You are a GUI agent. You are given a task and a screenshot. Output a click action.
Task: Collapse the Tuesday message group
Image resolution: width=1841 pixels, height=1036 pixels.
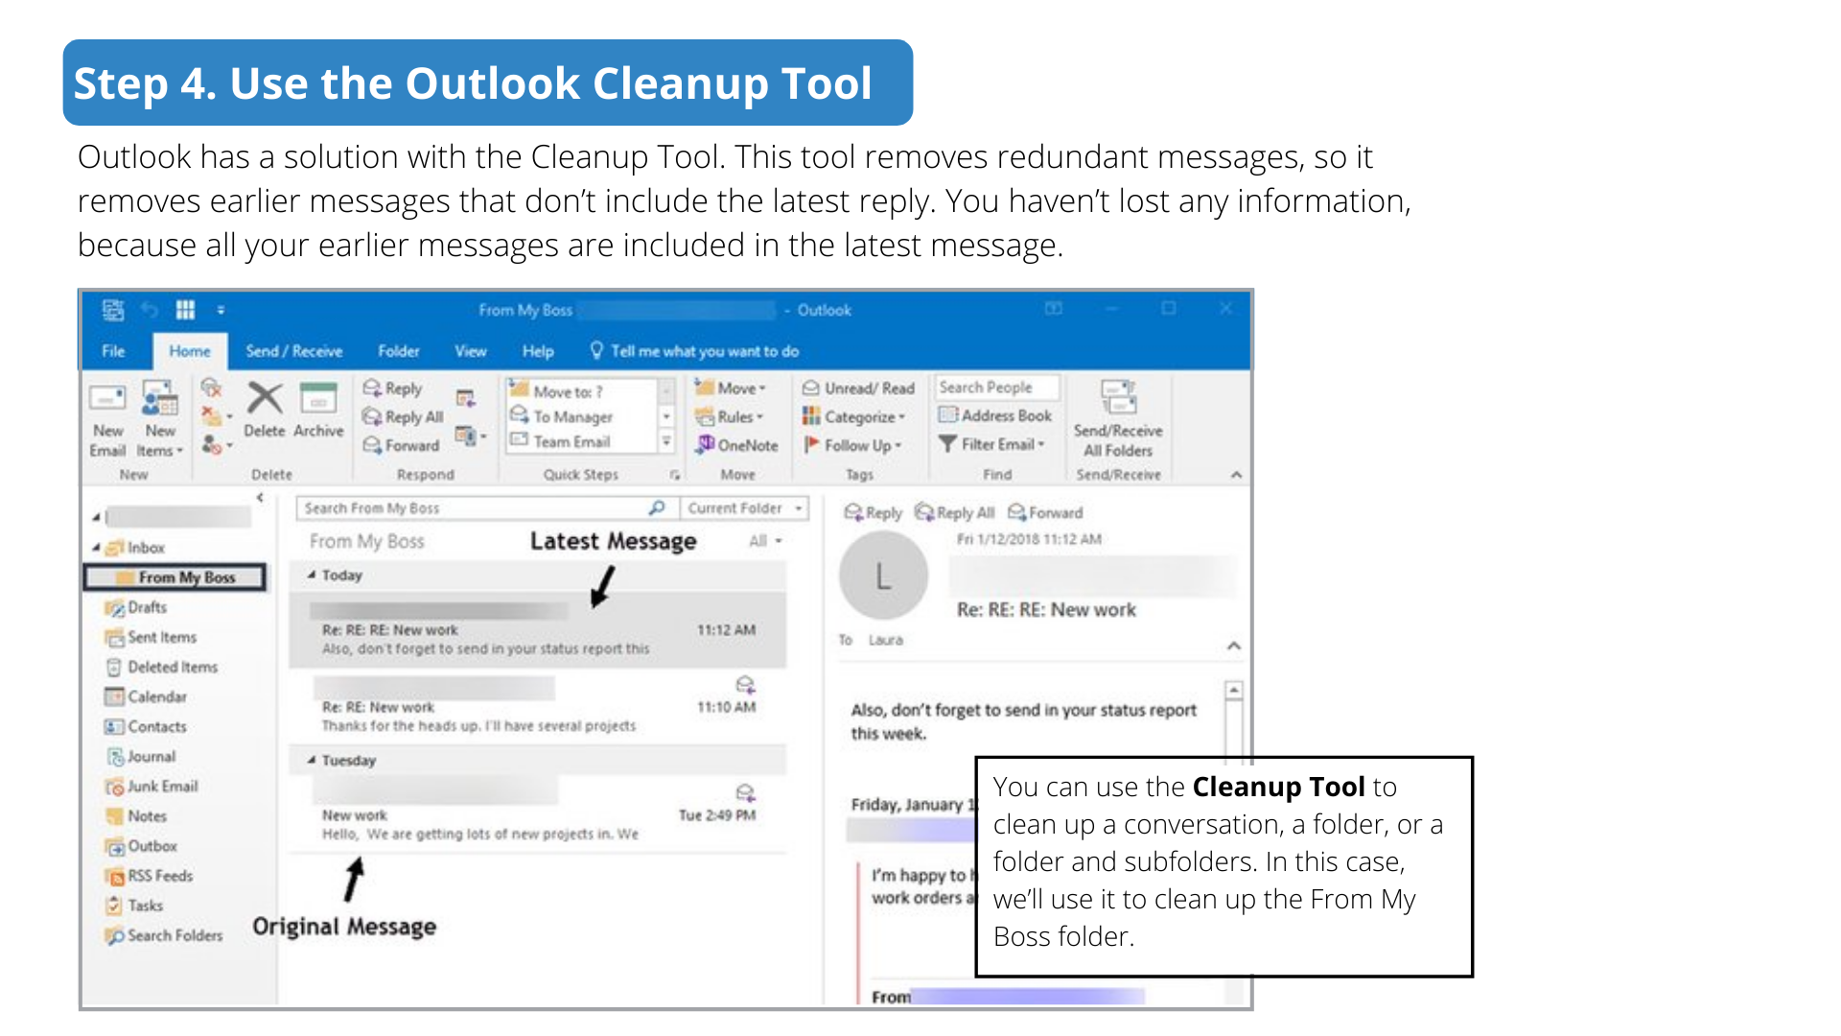tap(312, 760)
